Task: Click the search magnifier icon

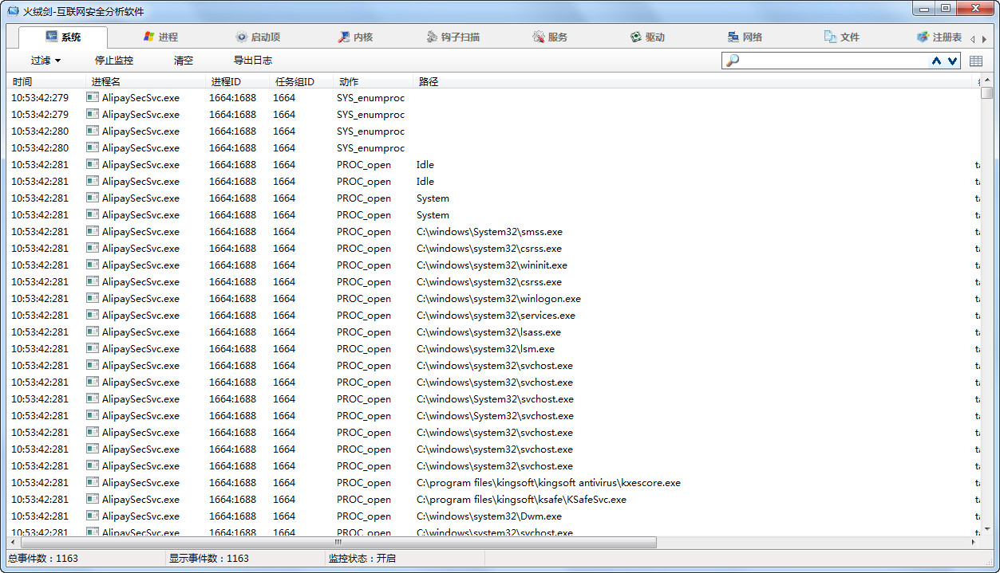Action: 733,61
